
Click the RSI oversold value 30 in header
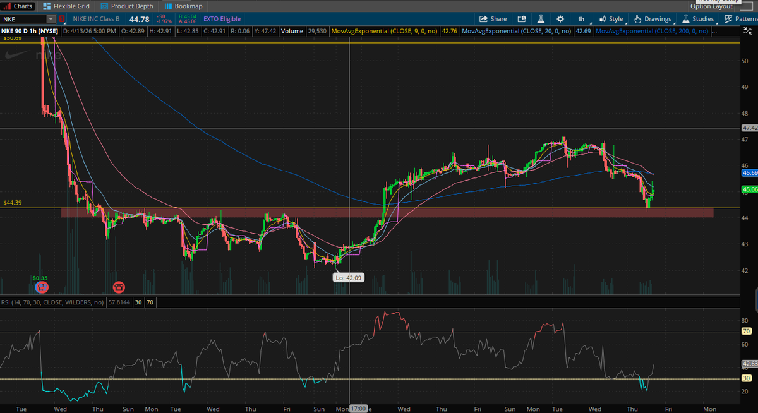(x=138, y=302)
